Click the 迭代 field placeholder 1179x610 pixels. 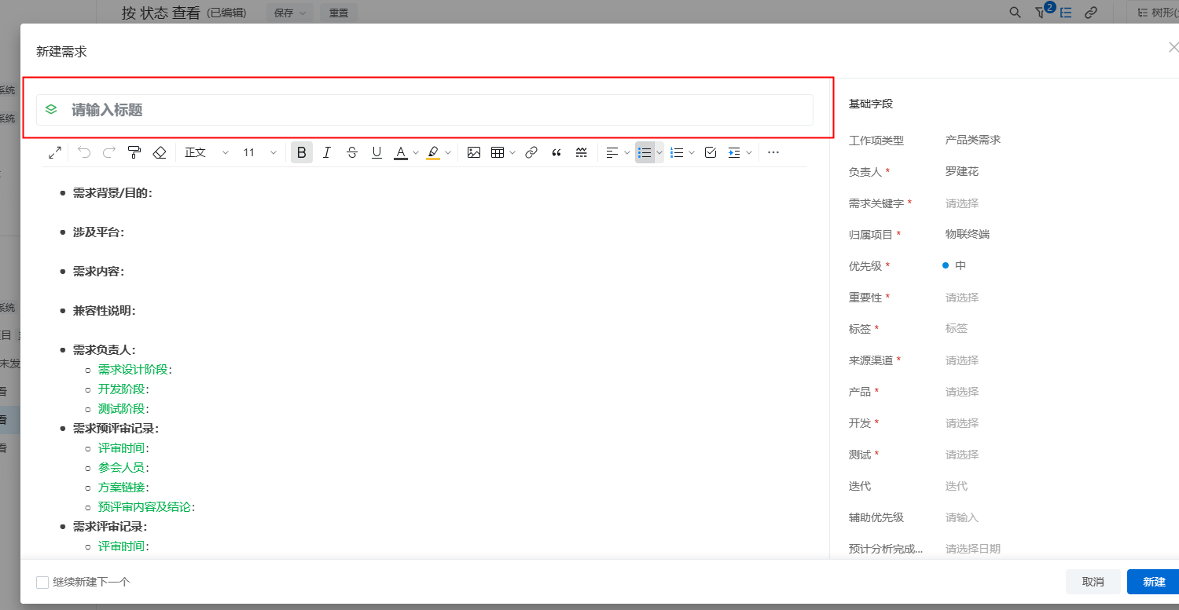957,486
